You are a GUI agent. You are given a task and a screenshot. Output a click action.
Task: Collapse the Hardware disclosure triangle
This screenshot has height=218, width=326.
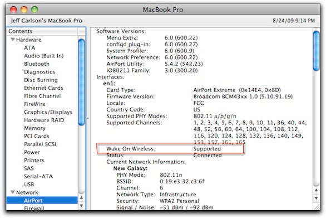[x=13, y=40]
